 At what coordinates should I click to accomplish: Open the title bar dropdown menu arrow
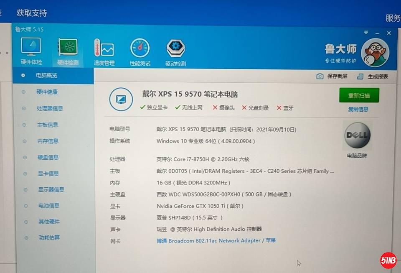366,32
